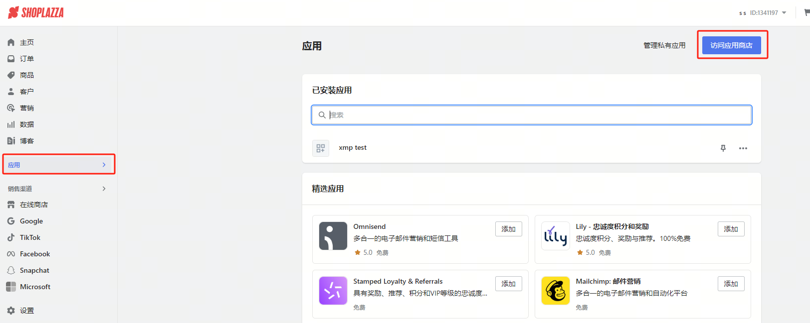Open the 博客 blog icon

point(11,141)
